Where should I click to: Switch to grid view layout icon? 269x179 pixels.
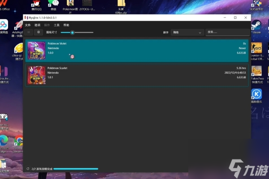[39, 32]
